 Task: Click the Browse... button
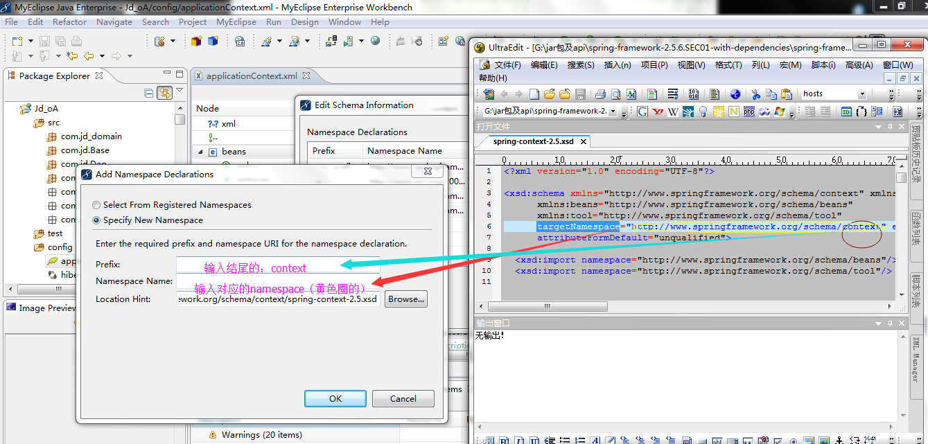click(406, 299)
